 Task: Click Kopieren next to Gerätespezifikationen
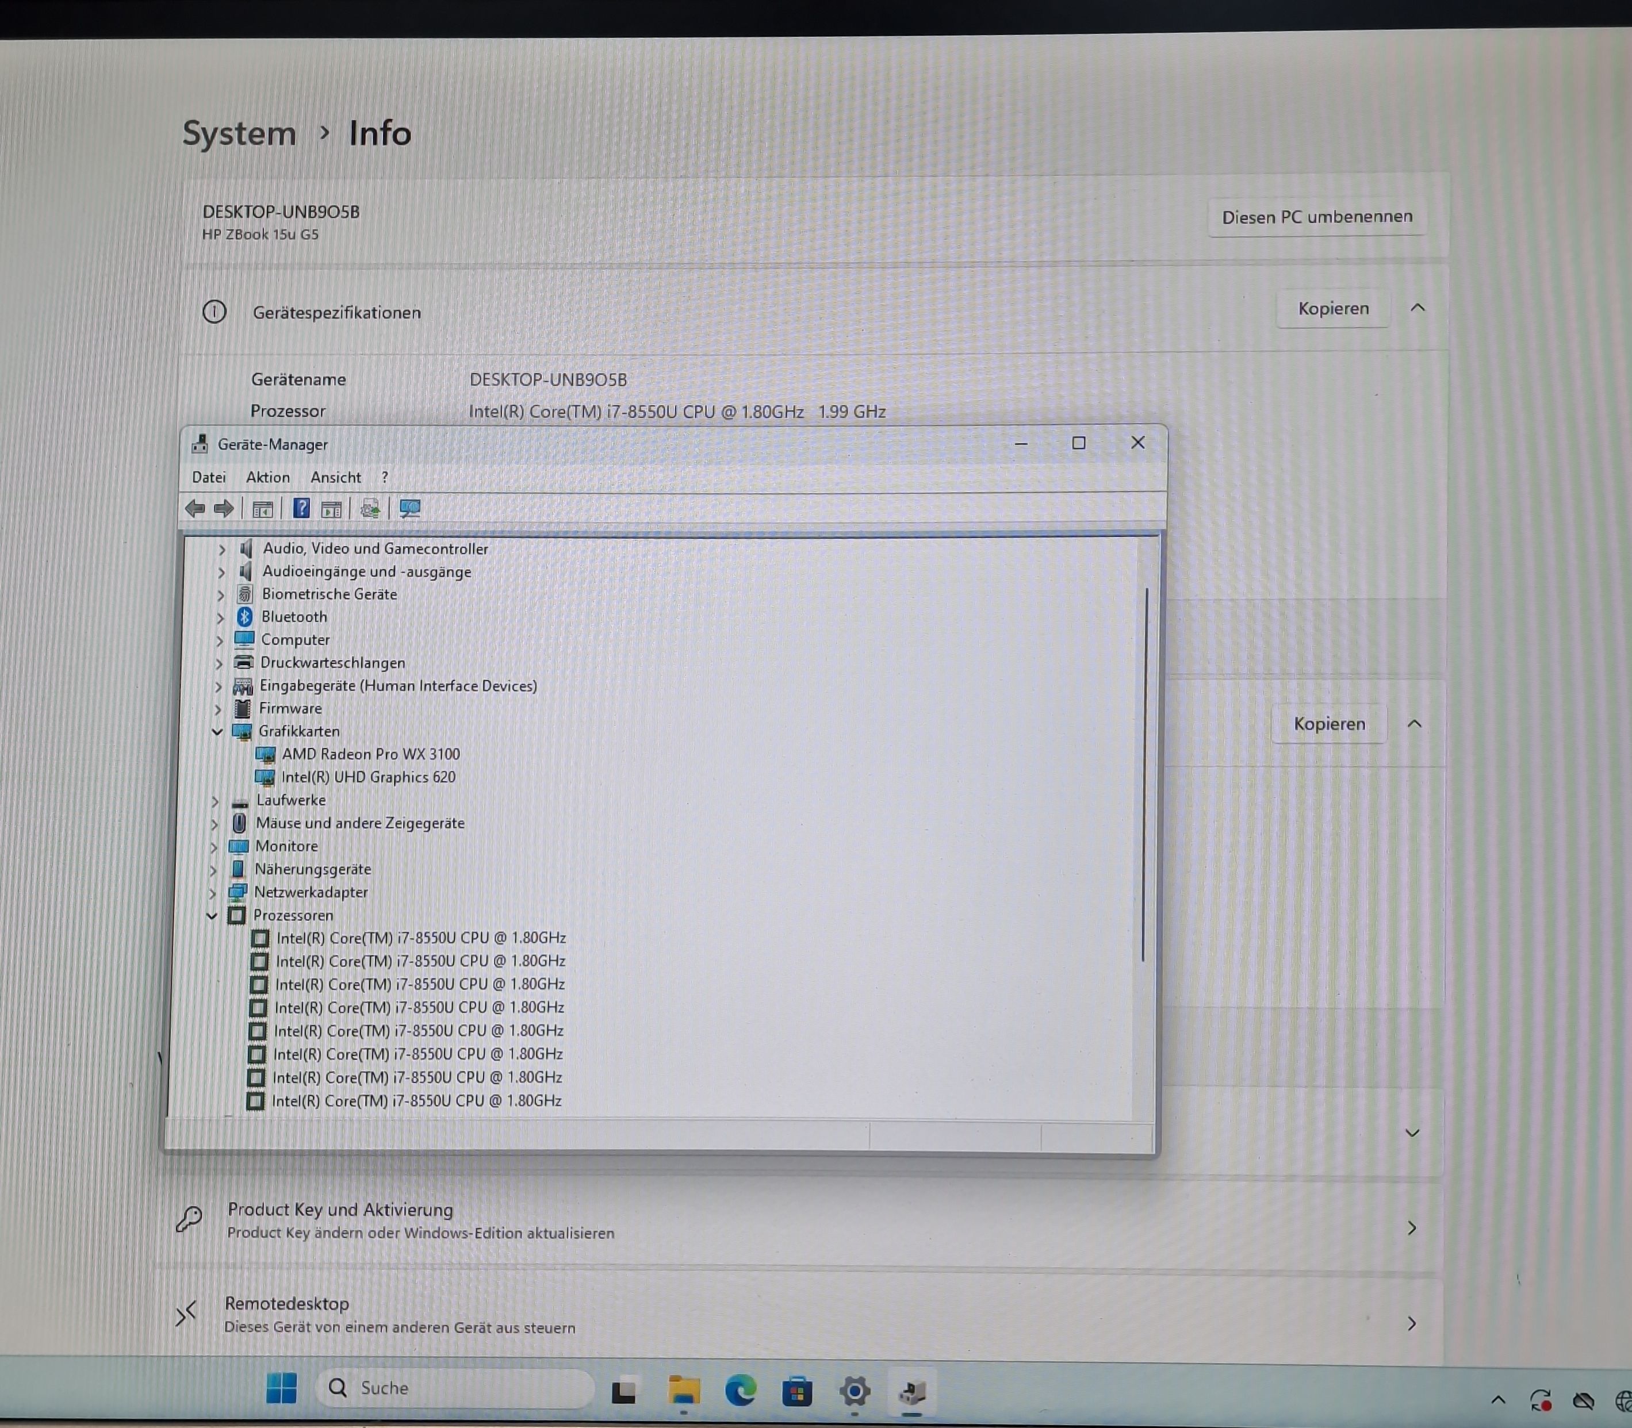point(1333,308)
